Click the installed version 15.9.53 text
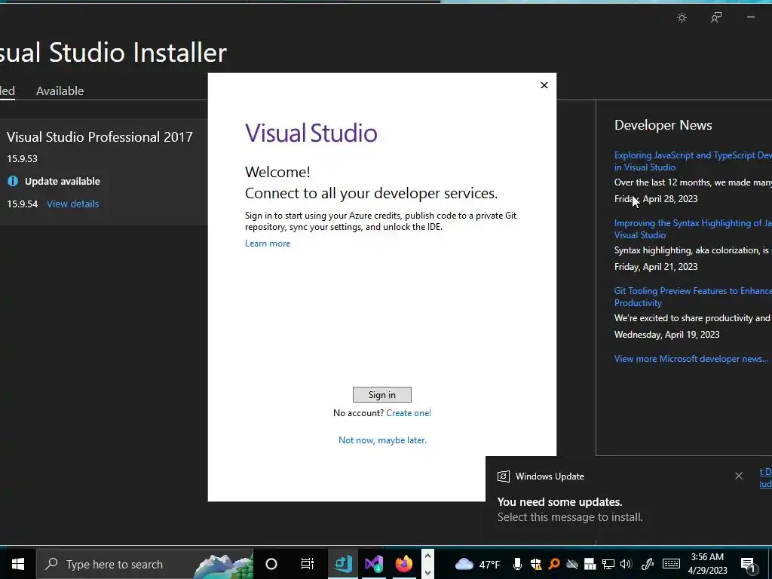 tap(22, 158)
